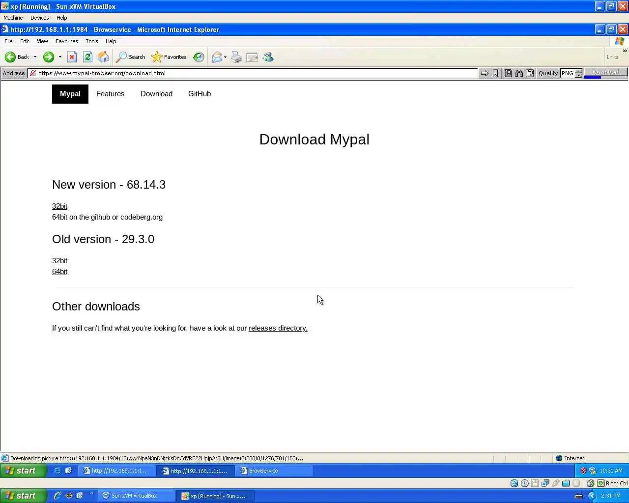Click the VirtualBox CD/DVD status icon
Screen dimensions: 629x503
[x=525, y=483]
